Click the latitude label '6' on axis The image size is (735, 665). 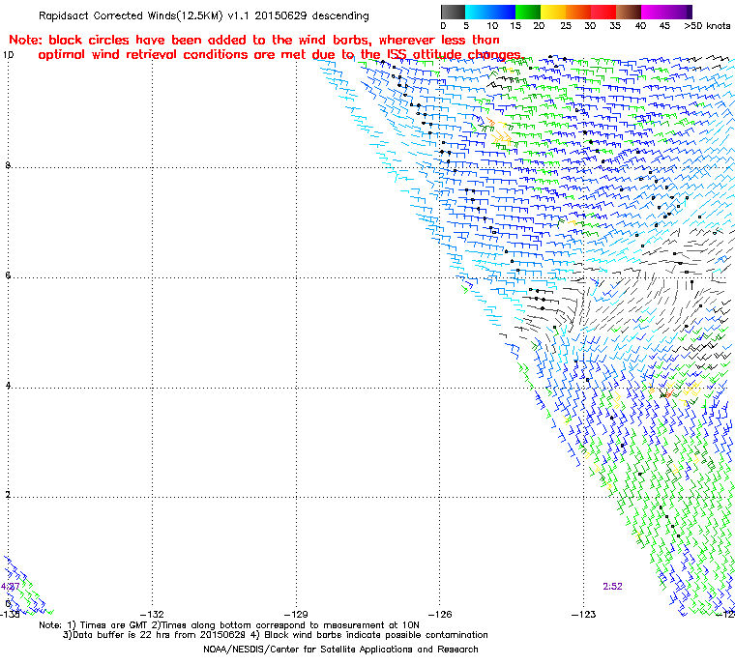(x=8, y=275)
